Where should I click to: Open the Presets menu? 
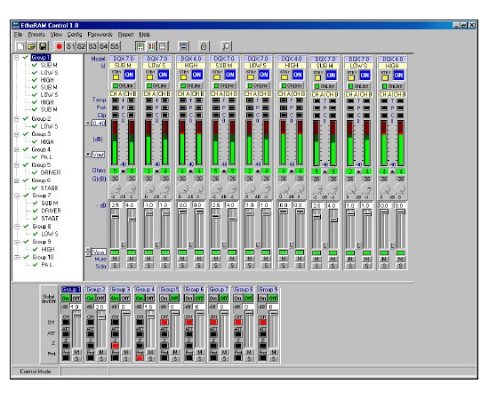pyautogui.click(x=36, y=35)
